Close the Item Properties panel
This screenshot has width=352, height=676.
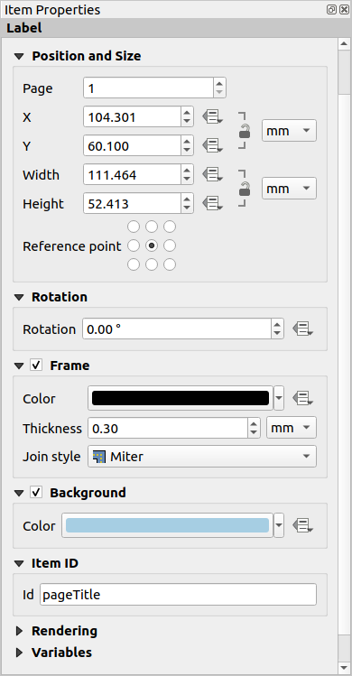point(344,10)
